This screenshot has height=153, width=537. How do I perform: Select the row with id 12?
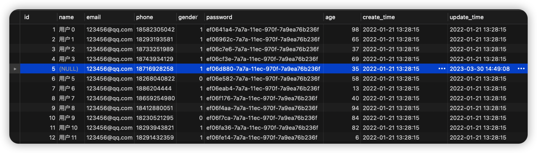(268, 138)
